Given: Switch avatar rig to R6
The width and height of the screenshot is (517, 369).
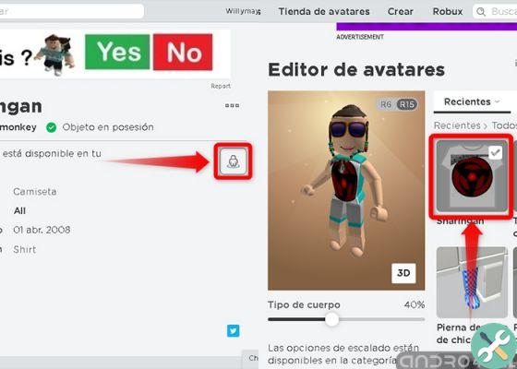Looking at the screenshot, I should [x=386, y=104].
